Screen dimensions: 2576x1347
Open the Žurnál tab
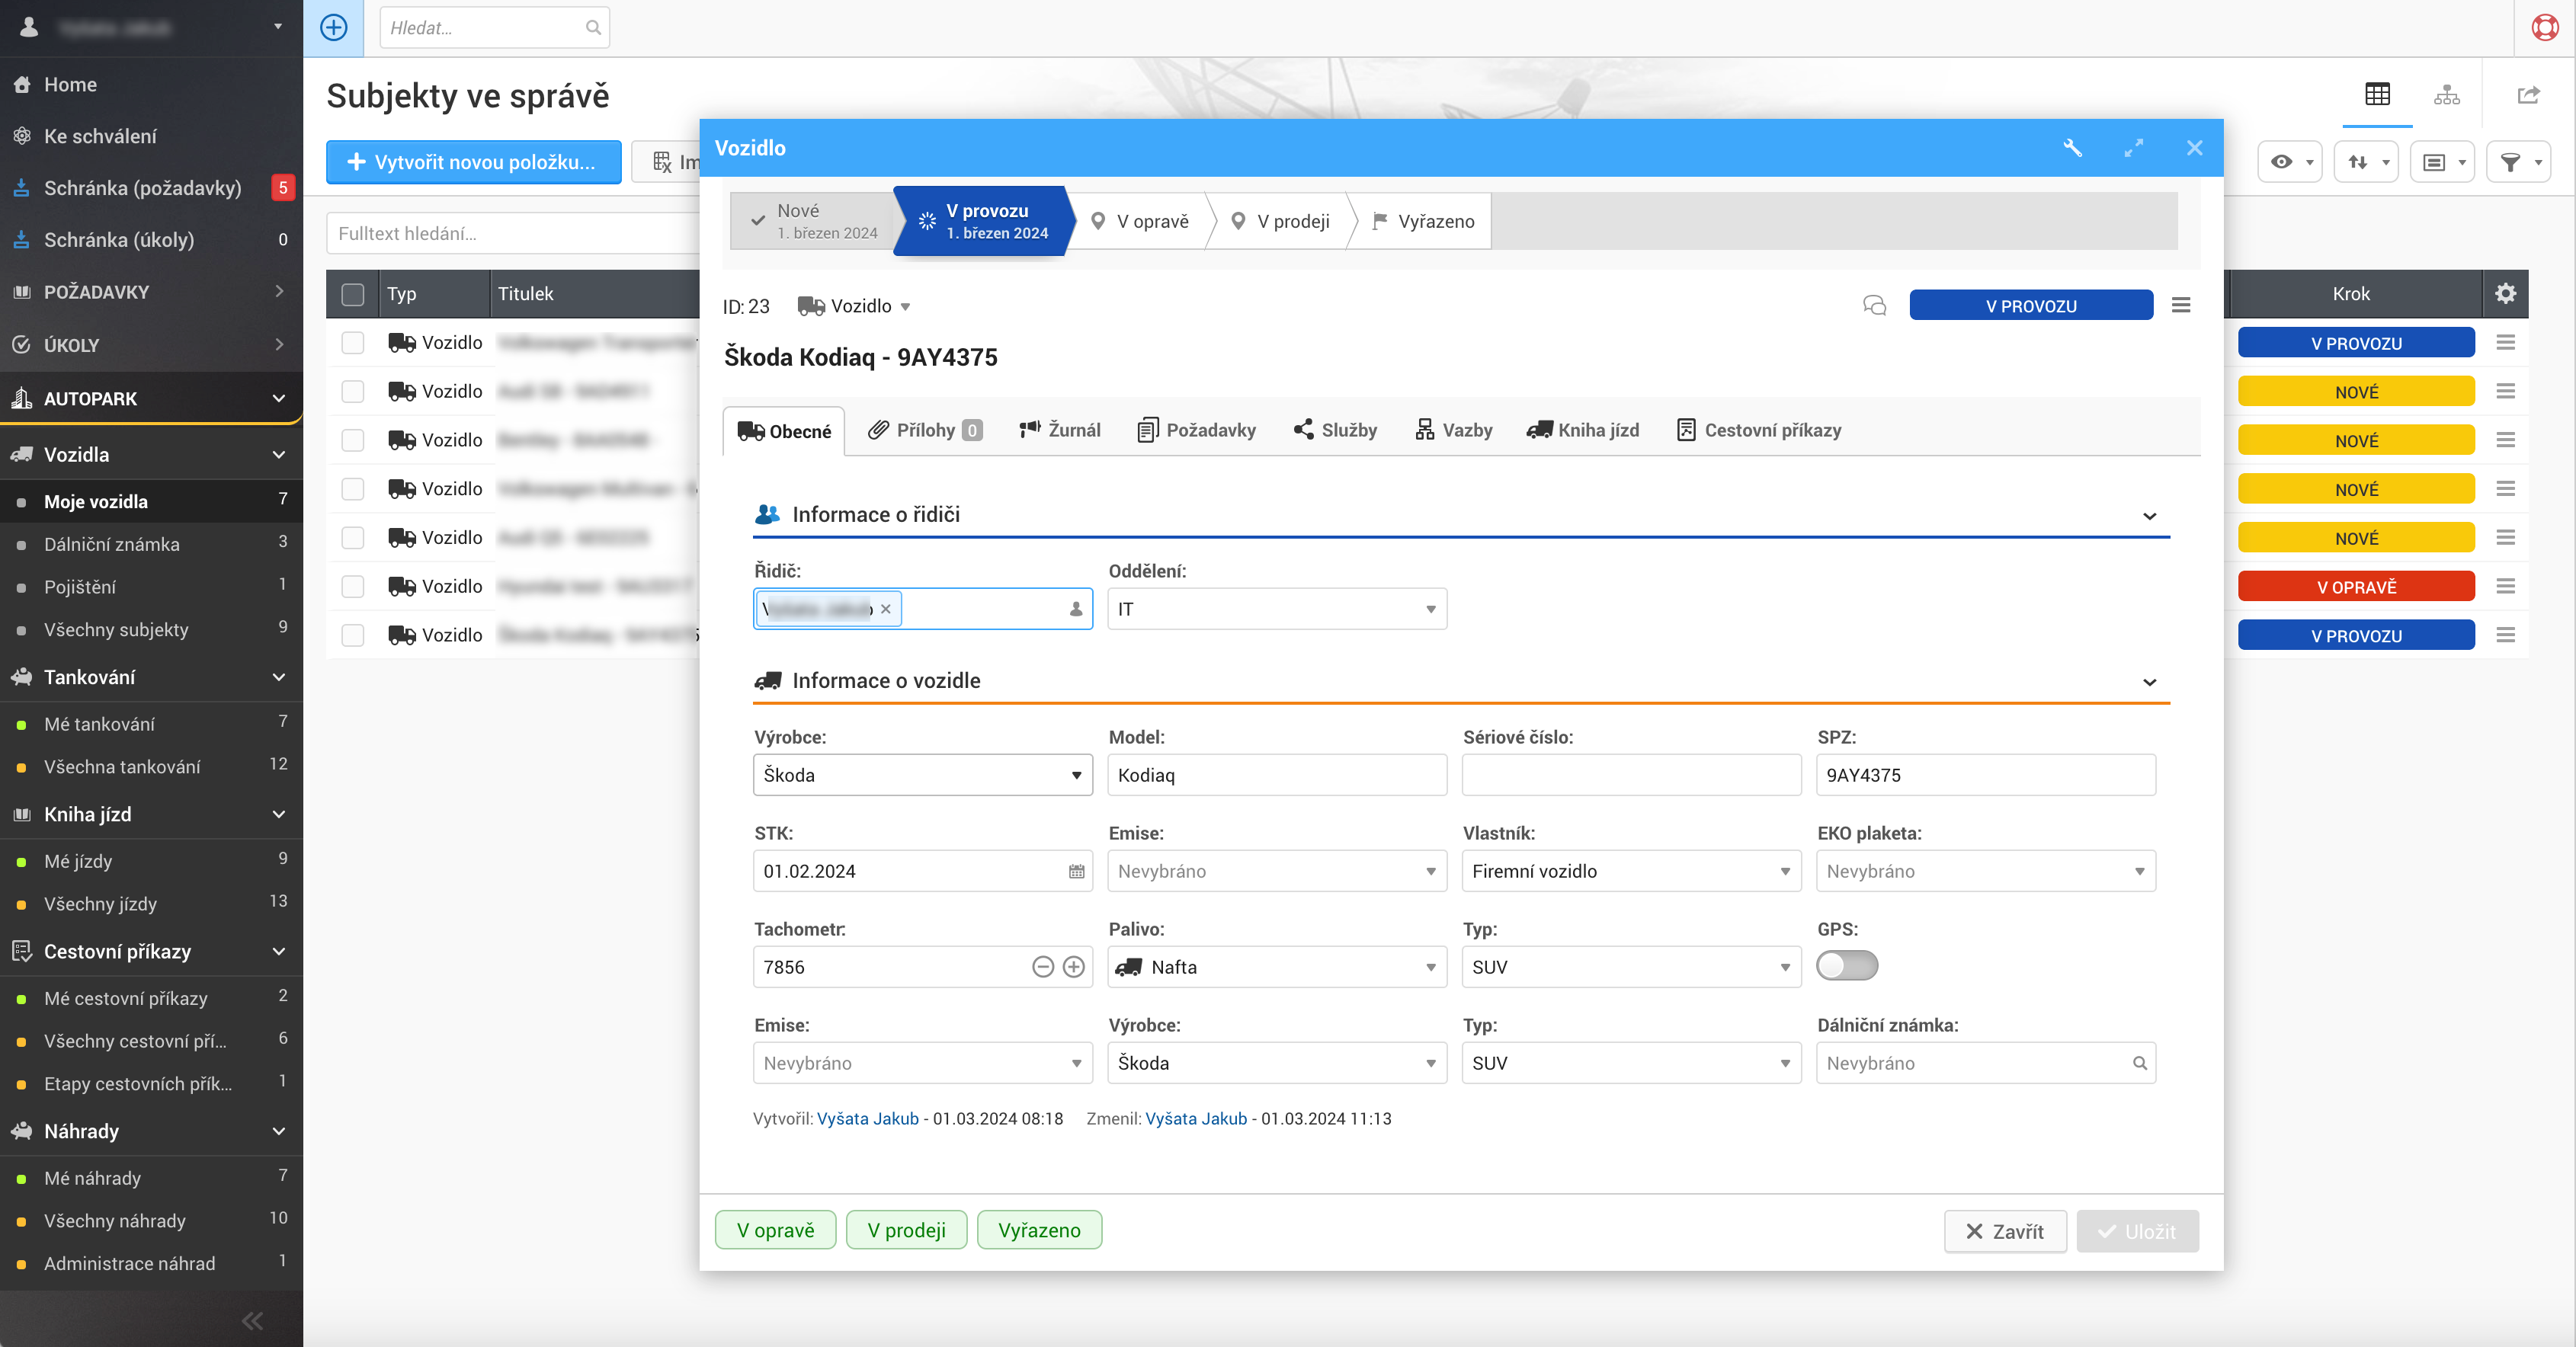1060,430
